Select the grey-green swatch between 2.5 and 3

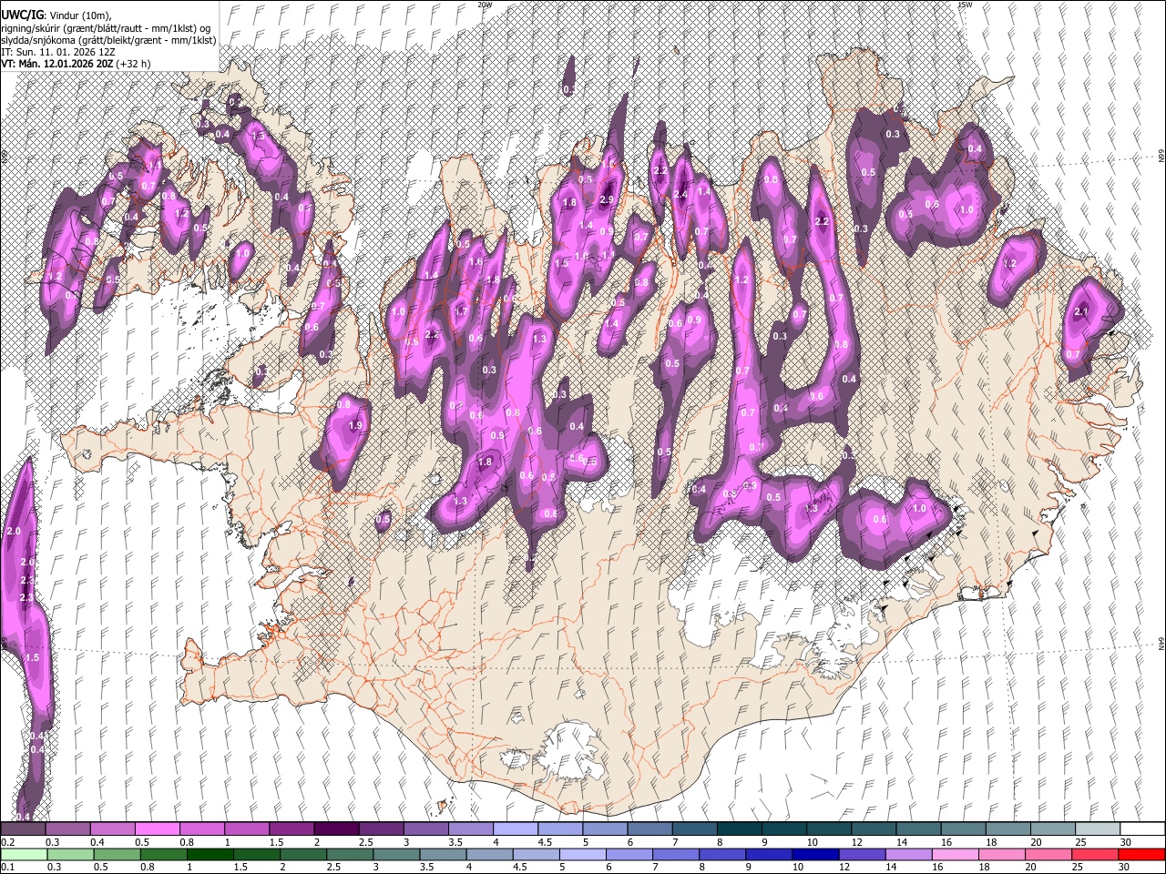click(349, 854)
